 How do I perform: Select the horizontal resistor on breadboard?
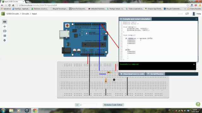pyautogui.click(x=109, y=73)
